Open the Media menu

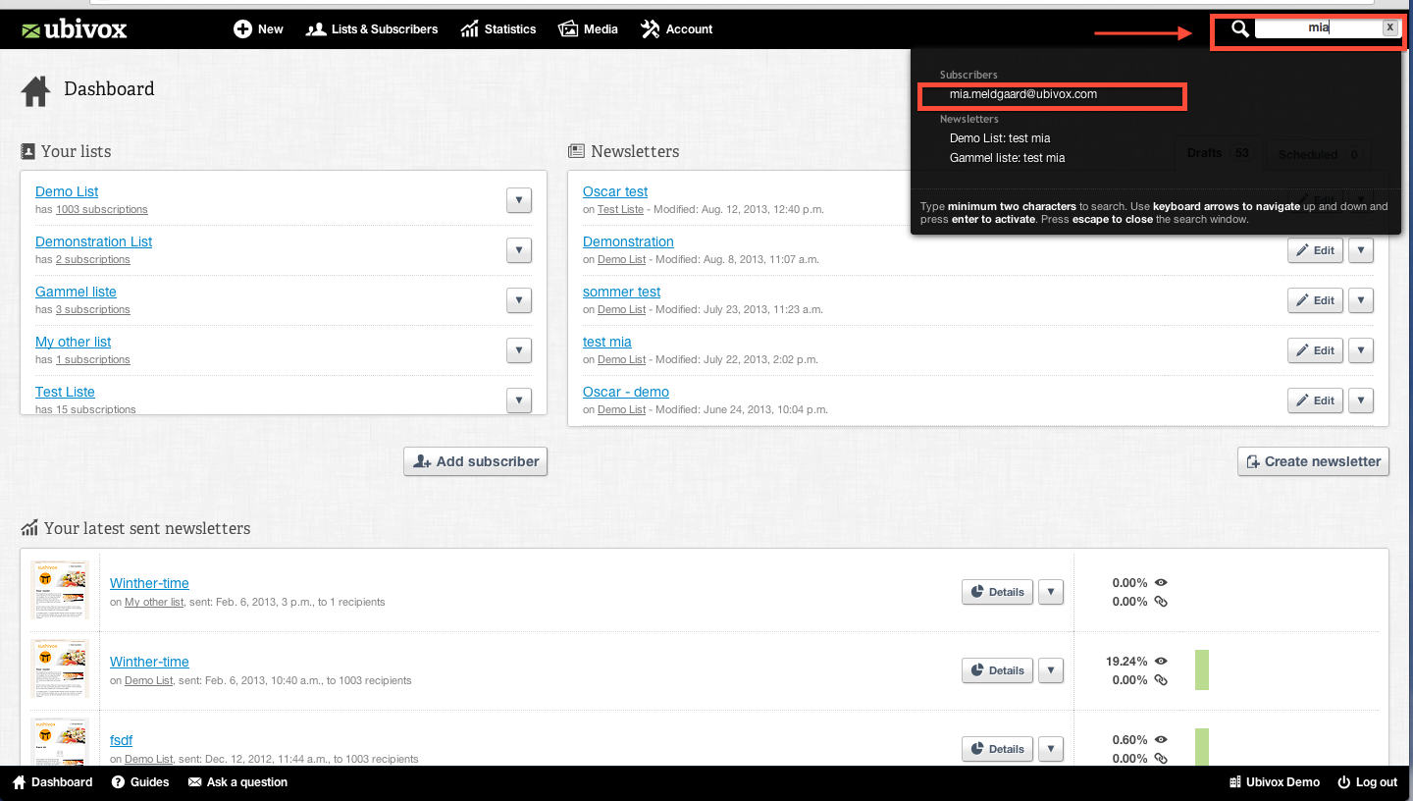pyautogui.click(x=589, y=29)
